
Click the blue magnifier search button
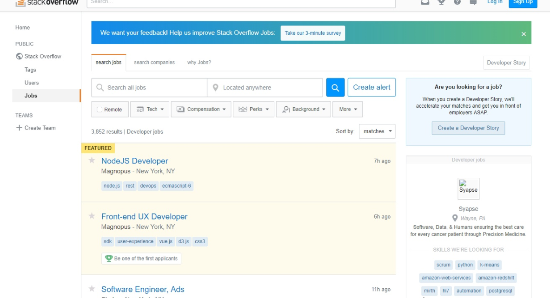click(335, 87)
